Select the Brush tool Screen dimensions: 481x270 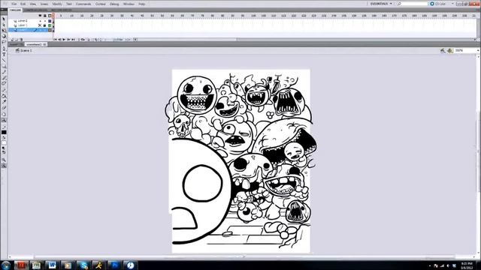4,78
